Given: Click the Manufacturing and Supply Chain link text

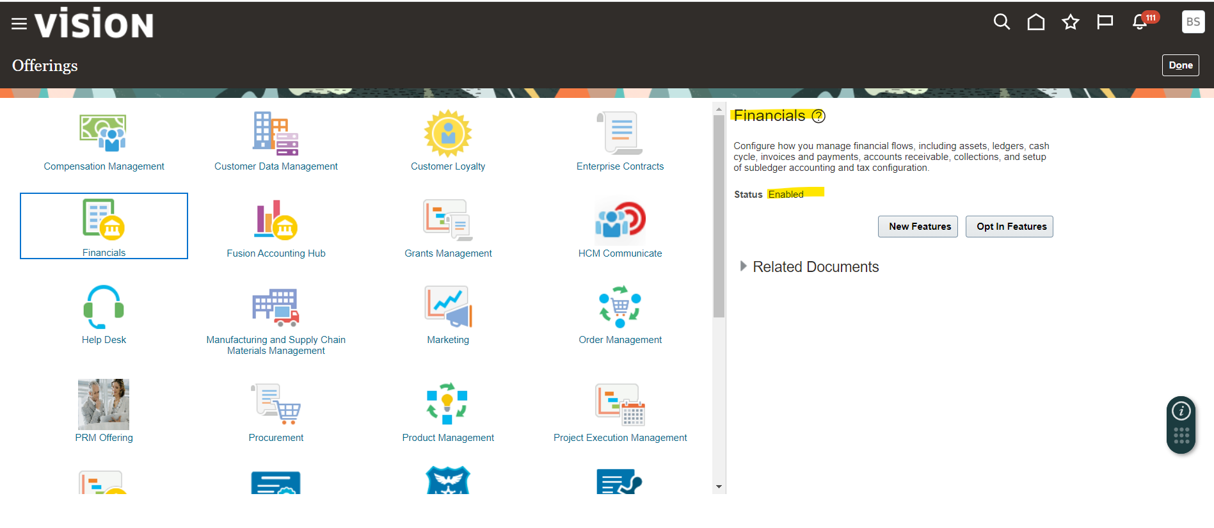Looking at the screenshot, I should click(276, 345).
